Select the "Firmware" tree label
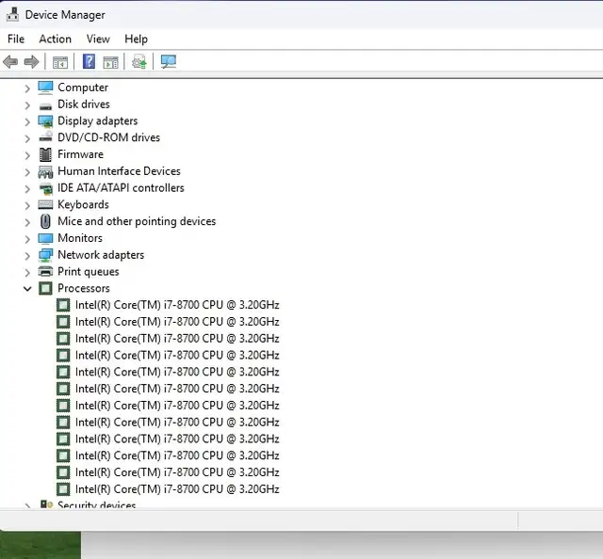The height and width of the screenshot is (559, 603). tap(81, 154)
